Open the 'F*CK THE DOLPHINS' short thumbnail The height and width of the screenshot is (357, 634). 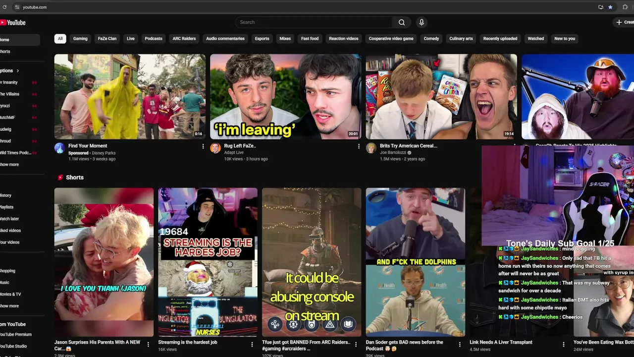(x=415, y=262)
